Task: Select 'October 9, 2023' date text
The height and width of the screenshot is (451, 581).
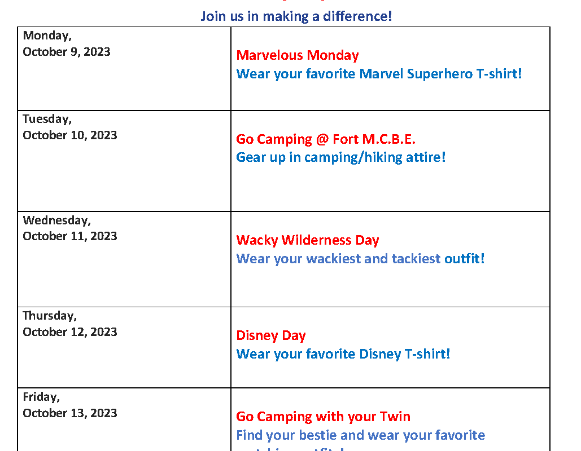Action: click(x=67, y=52)
